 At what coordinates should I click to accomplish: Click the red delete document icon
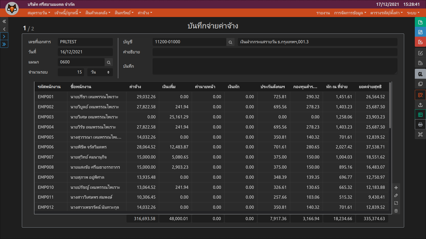(420, 42)
